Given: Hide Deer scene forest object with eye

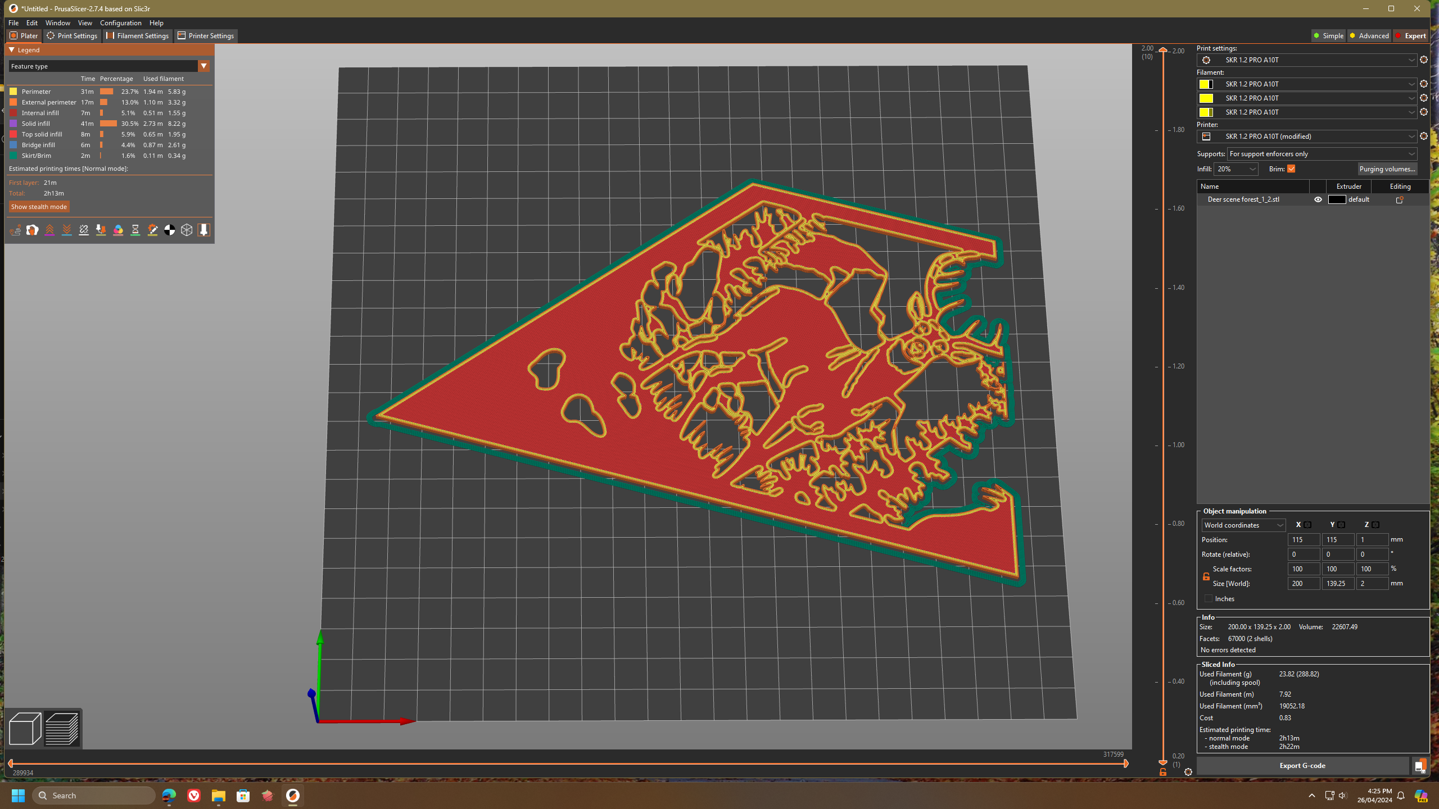Looking at the screenshot, I should pos(1318,199).
